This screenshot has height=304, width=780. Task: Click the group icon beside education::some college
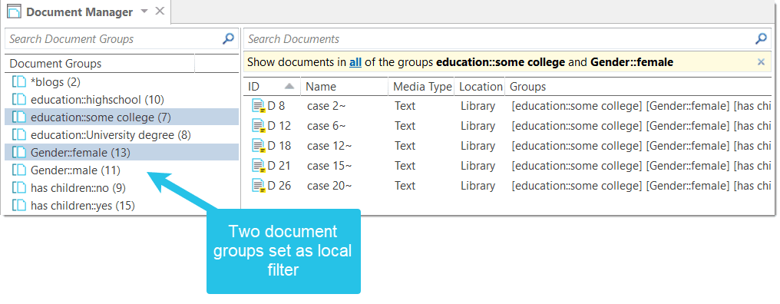coord(18,117)
